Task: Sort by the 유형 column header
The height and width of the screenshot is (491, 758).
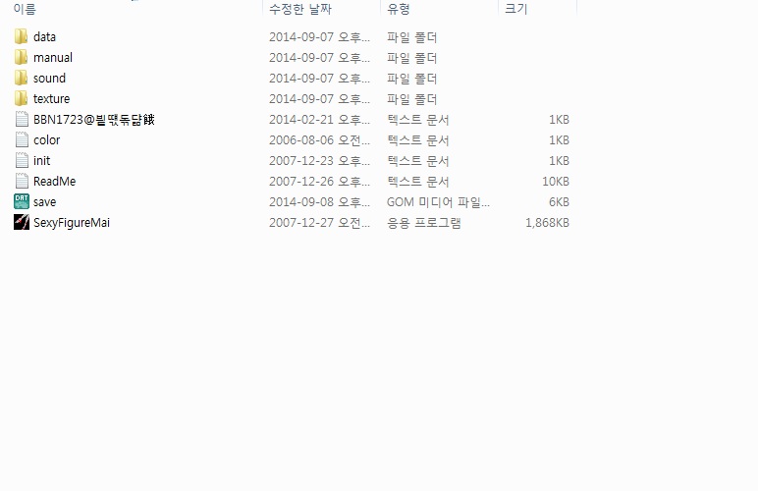Action: pos(398,9)
